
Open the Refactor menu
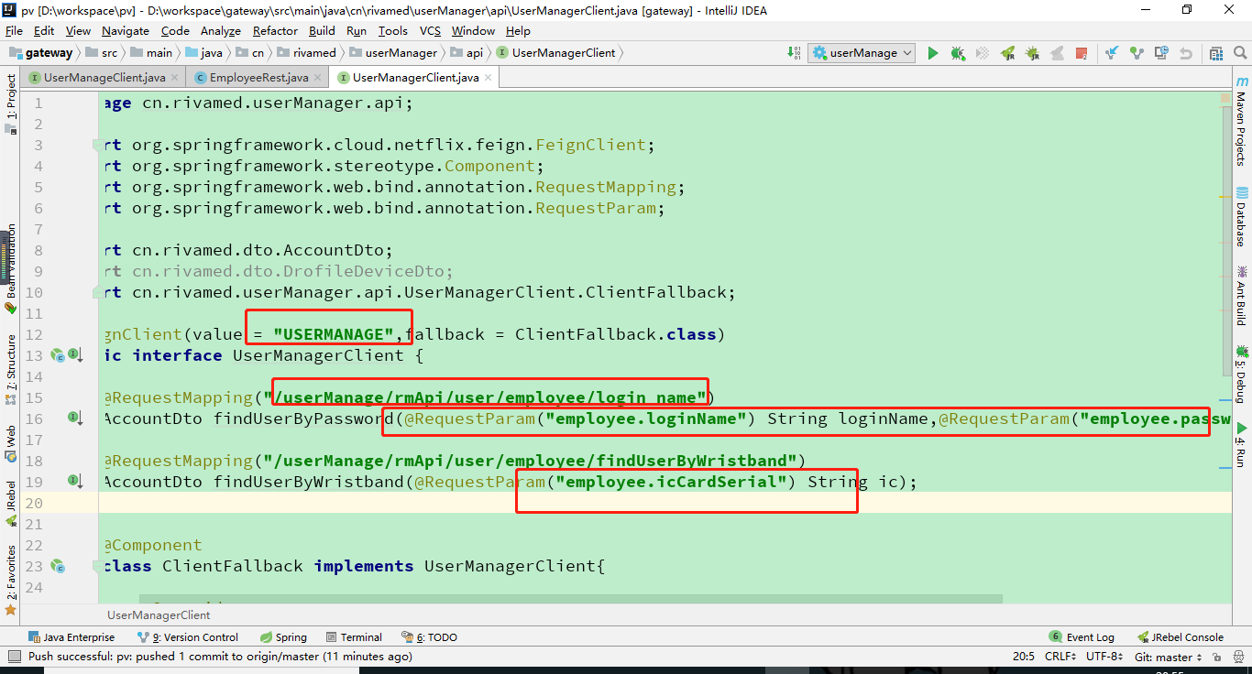point(275,31)
